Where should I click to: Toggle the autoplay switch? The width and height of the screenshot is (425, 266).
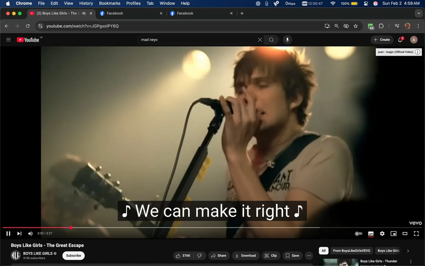[359, 234]
